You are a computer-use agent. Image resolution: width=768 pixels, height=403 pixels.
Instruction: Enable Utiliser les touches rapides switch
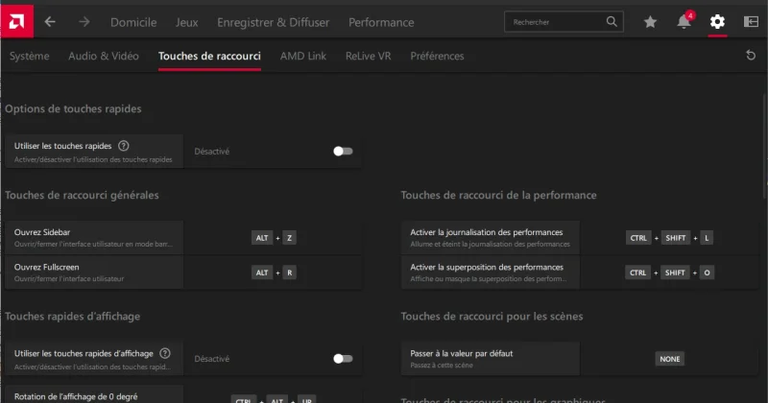click(343, 152)
